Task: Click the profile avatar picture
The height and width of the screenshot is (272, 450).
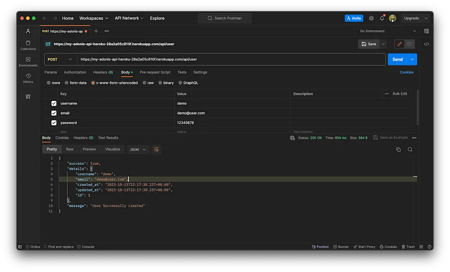Action: [392, 18]
